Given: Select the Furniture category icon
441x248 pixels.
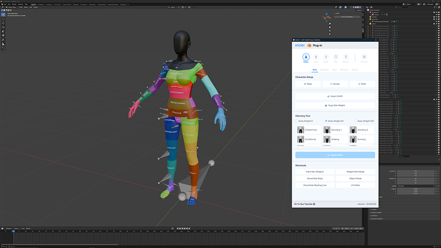Looking at the screenshot, I should click(x=364, y=57).
